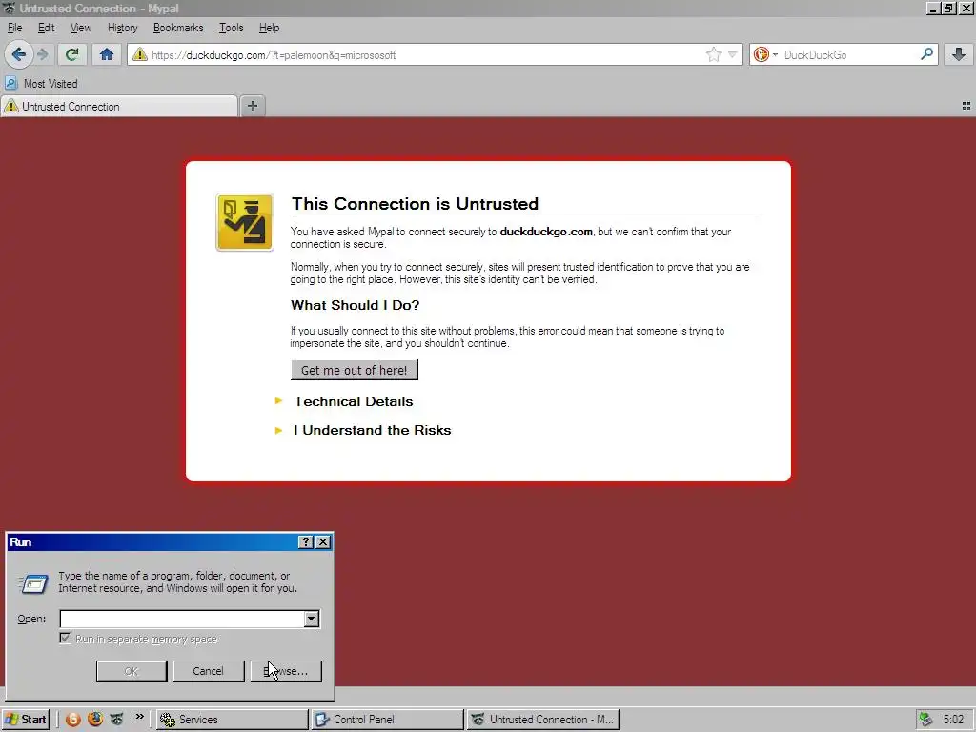The width and height of the screenshot is (976, 732).
Task: Open the Start menu
Action: [x=26, y=720]
